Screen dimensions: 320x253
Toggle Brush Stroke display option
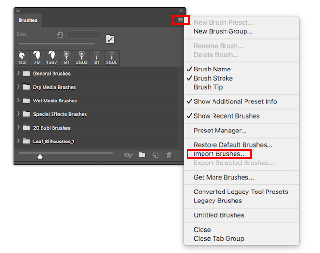pos(241,78)
